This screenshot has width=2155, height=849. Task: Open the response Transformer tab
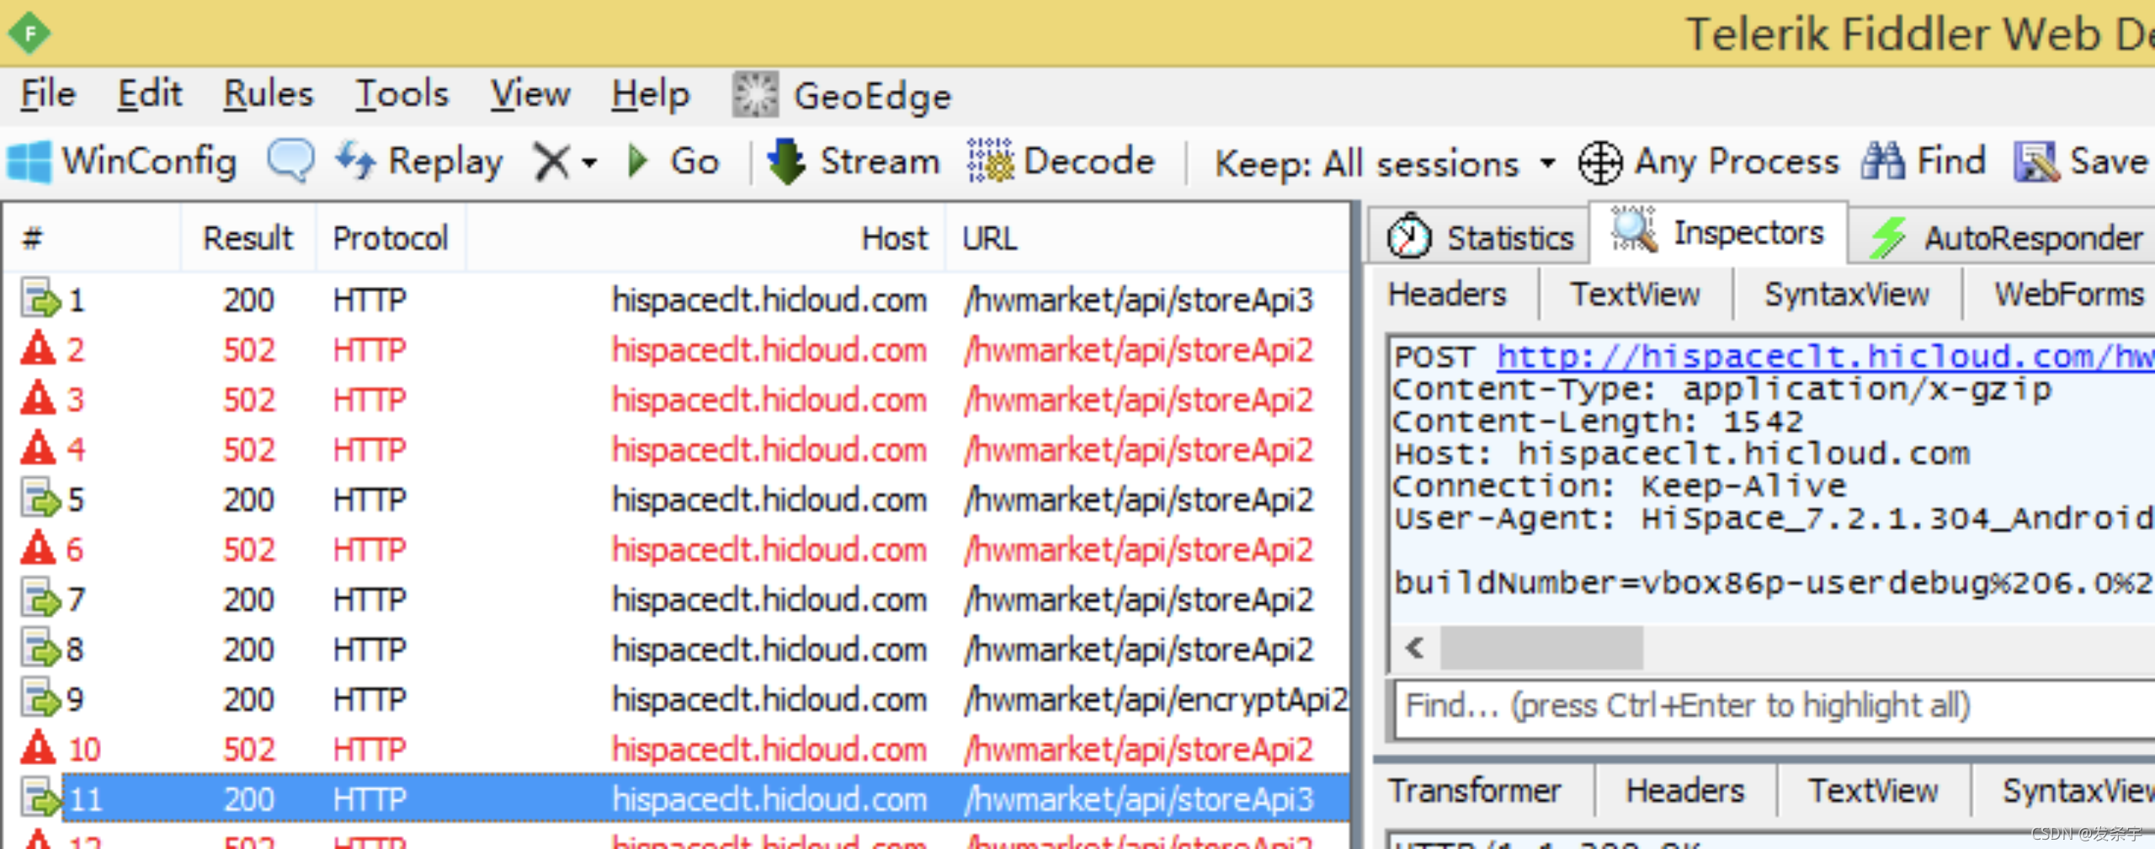click(x=1474, y=791)
